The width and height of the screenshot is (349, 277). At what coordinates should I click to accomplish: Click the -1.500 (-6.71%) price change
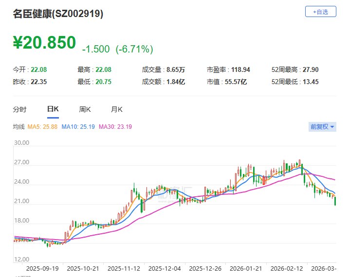[x=117, y=49]
